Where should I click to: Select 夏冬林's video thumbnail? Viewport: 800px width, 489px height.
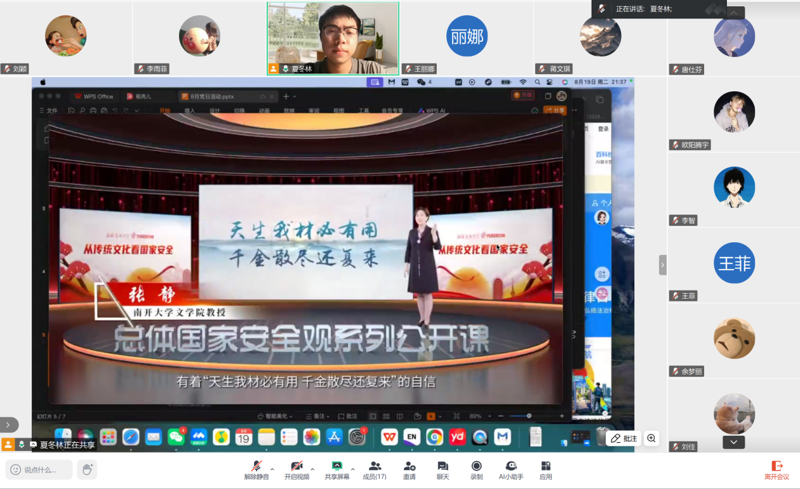pyautogui.click(x=333, y=38)
